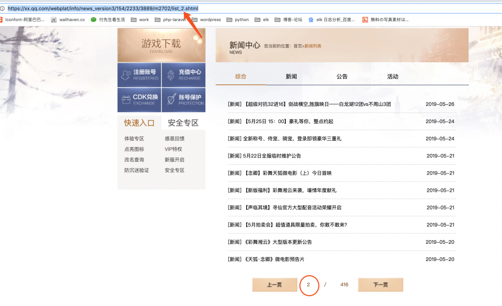Open the 改名查询 quick link
The height and width of the screenshot is (306, 502).
tap(134, 160)
